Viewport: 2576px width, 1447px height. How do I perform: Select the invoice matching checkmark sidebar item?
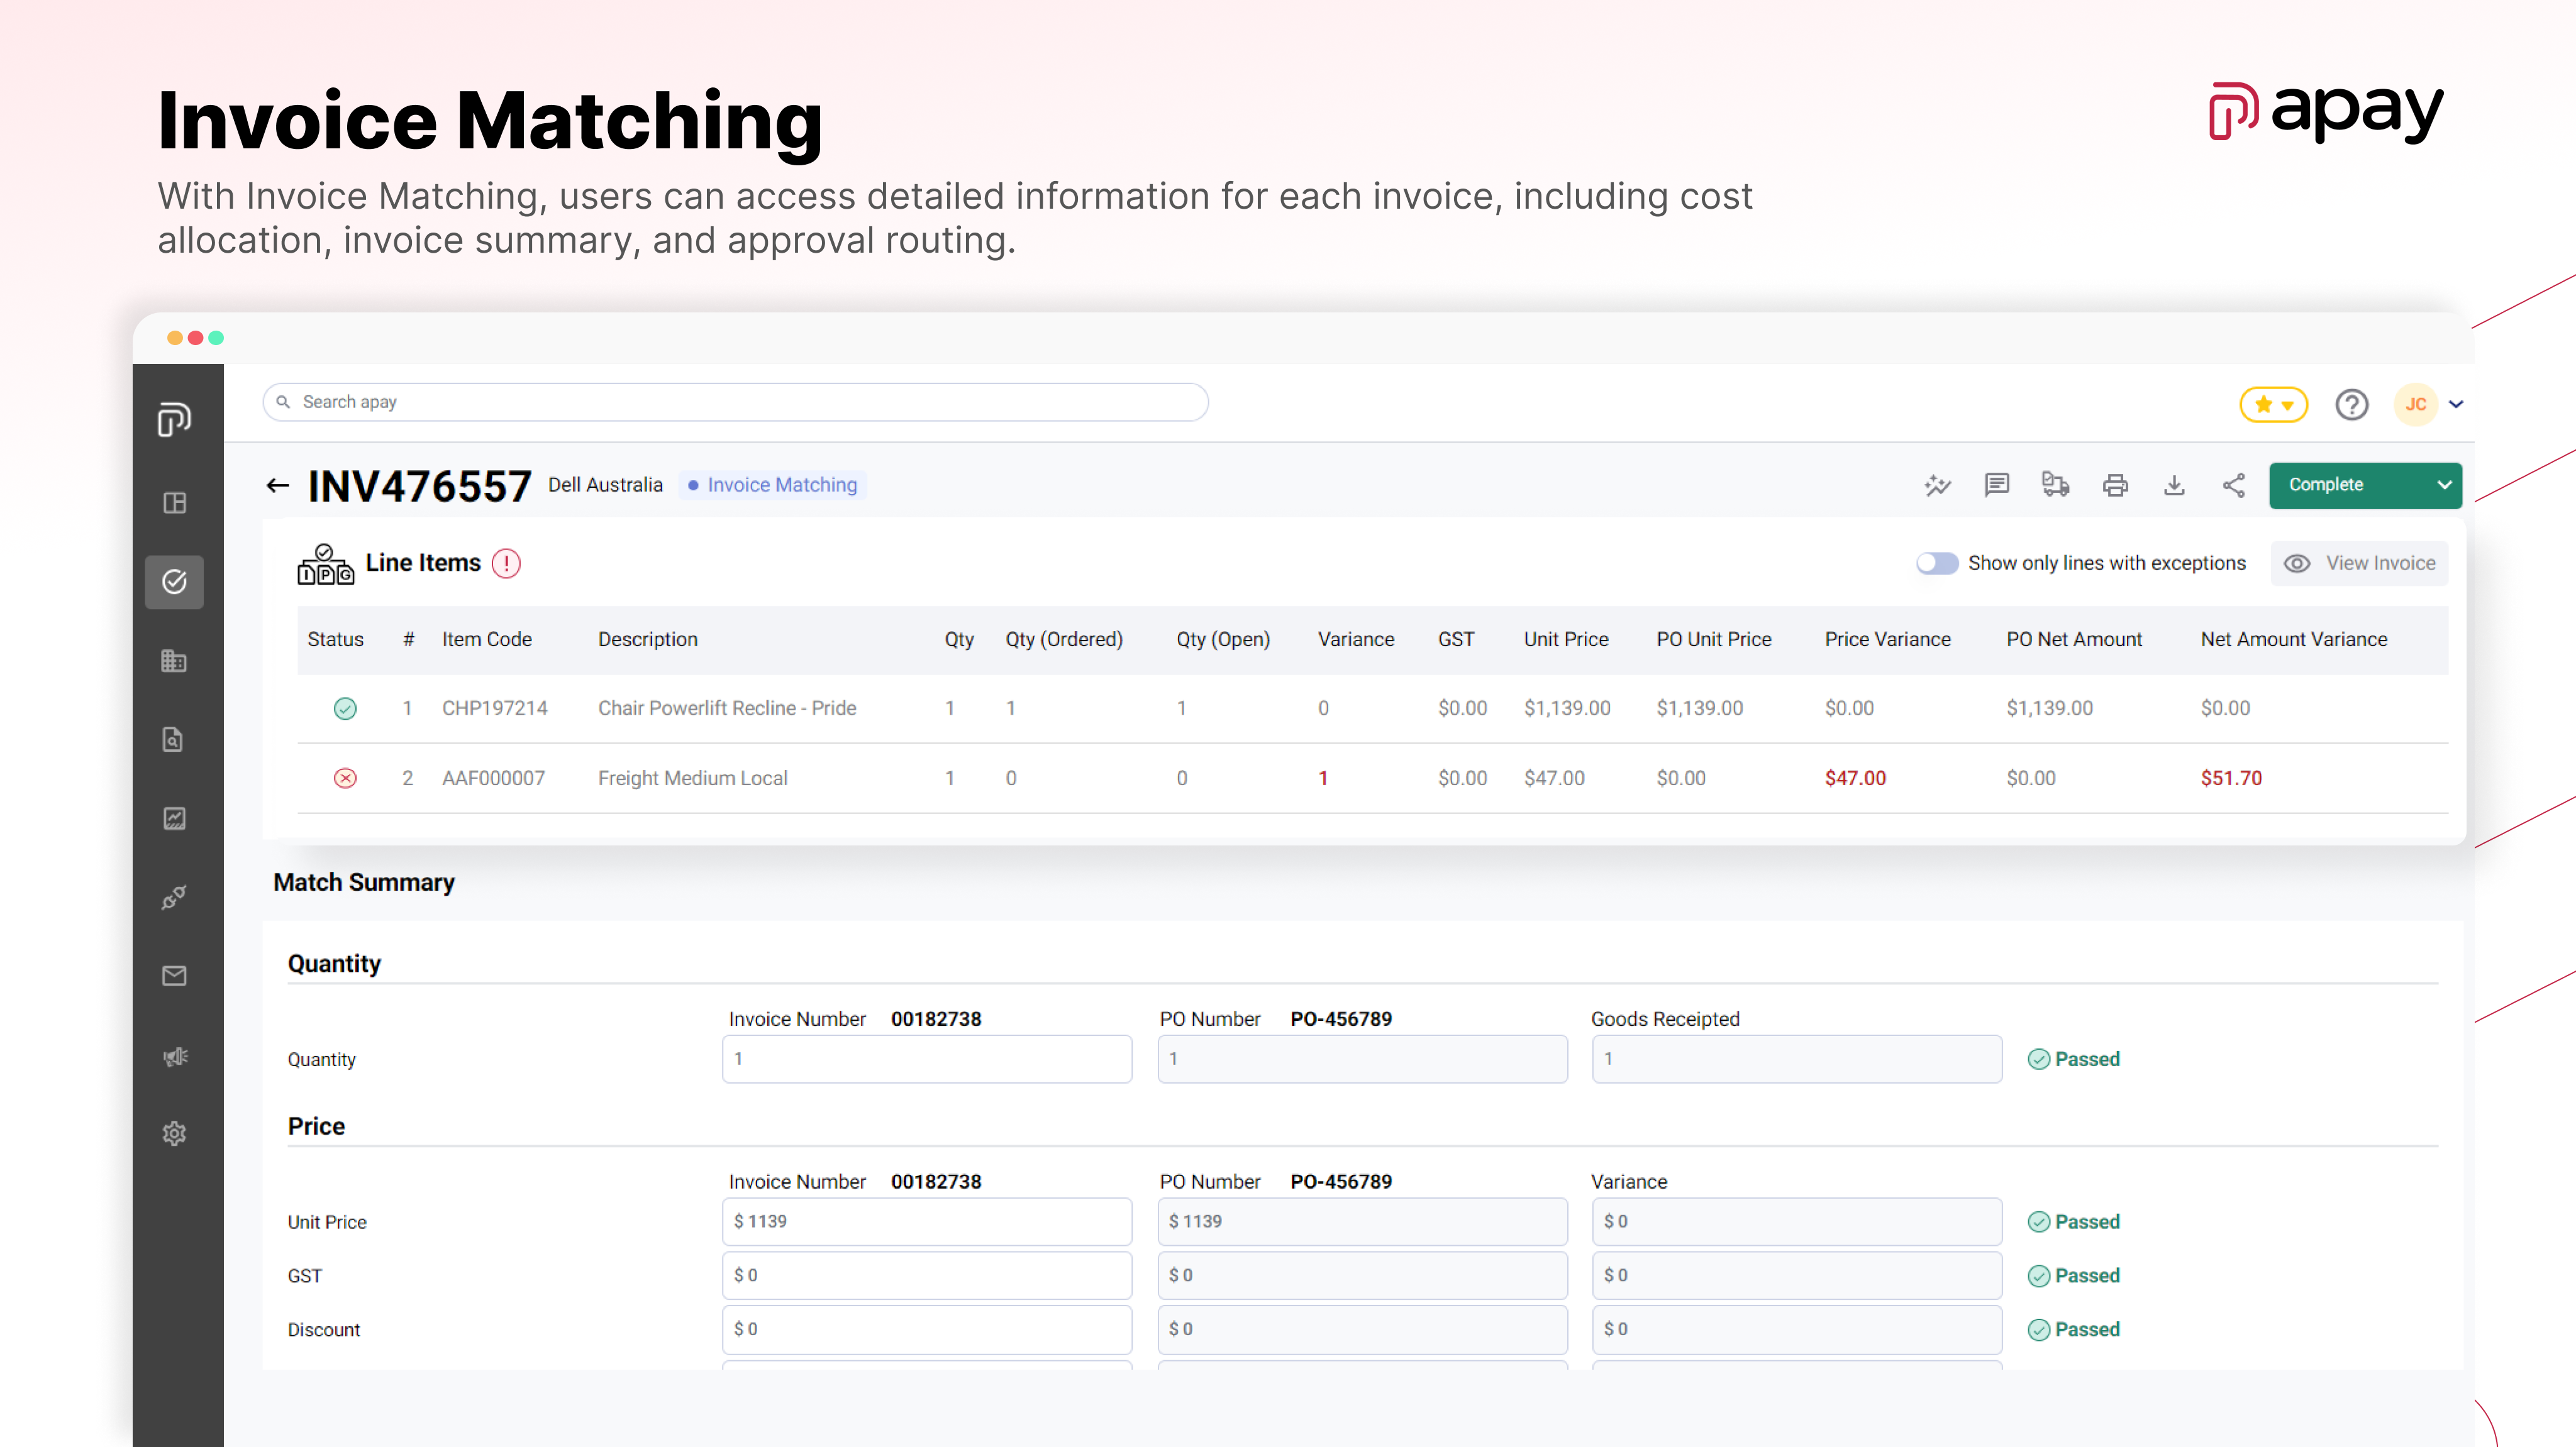[x=174, y=581]
